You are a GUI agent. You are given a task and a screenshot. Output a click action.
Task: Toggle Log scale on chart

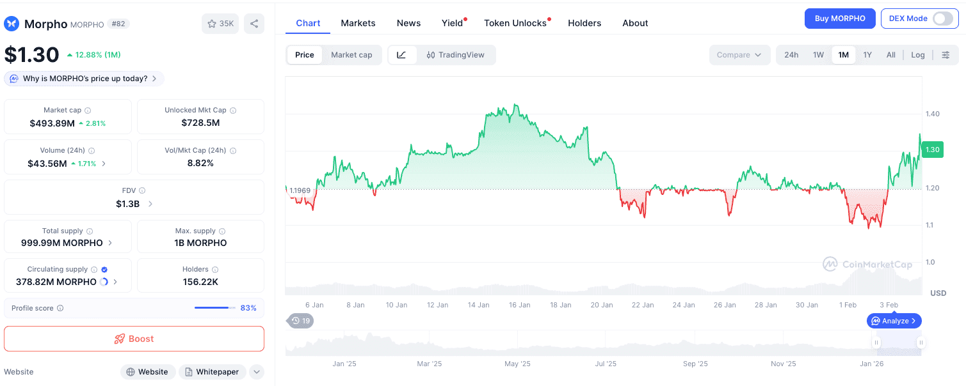click(917, 55)
